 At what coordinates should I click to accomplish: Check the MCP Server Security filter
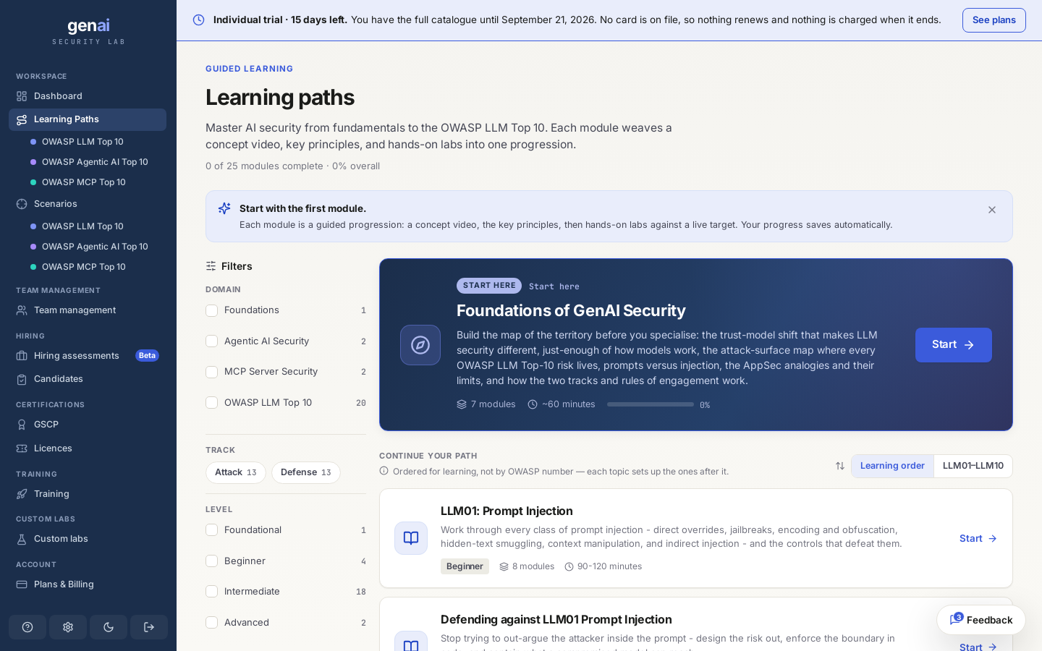coord(212,372)
